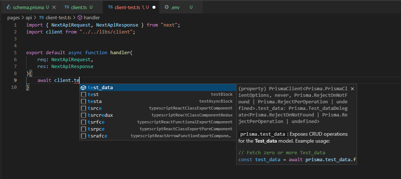Open the pages breadcrumb
The width and height of the screenshot is (401, 179).
click(13, 17)
